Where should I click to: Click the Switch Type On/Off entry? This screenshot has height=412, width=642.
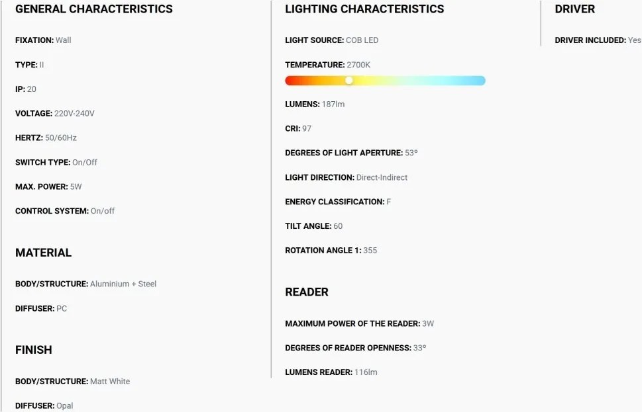[56, 162]
